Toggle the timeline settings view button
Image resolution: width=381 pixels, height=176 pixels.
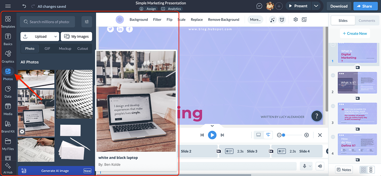(x=268, y=135)
